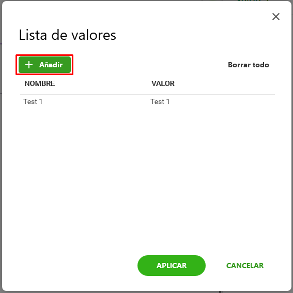Select the word todo in Borrar todo
The height and width of the screenshot is (293, 293).
pos(260,65)
